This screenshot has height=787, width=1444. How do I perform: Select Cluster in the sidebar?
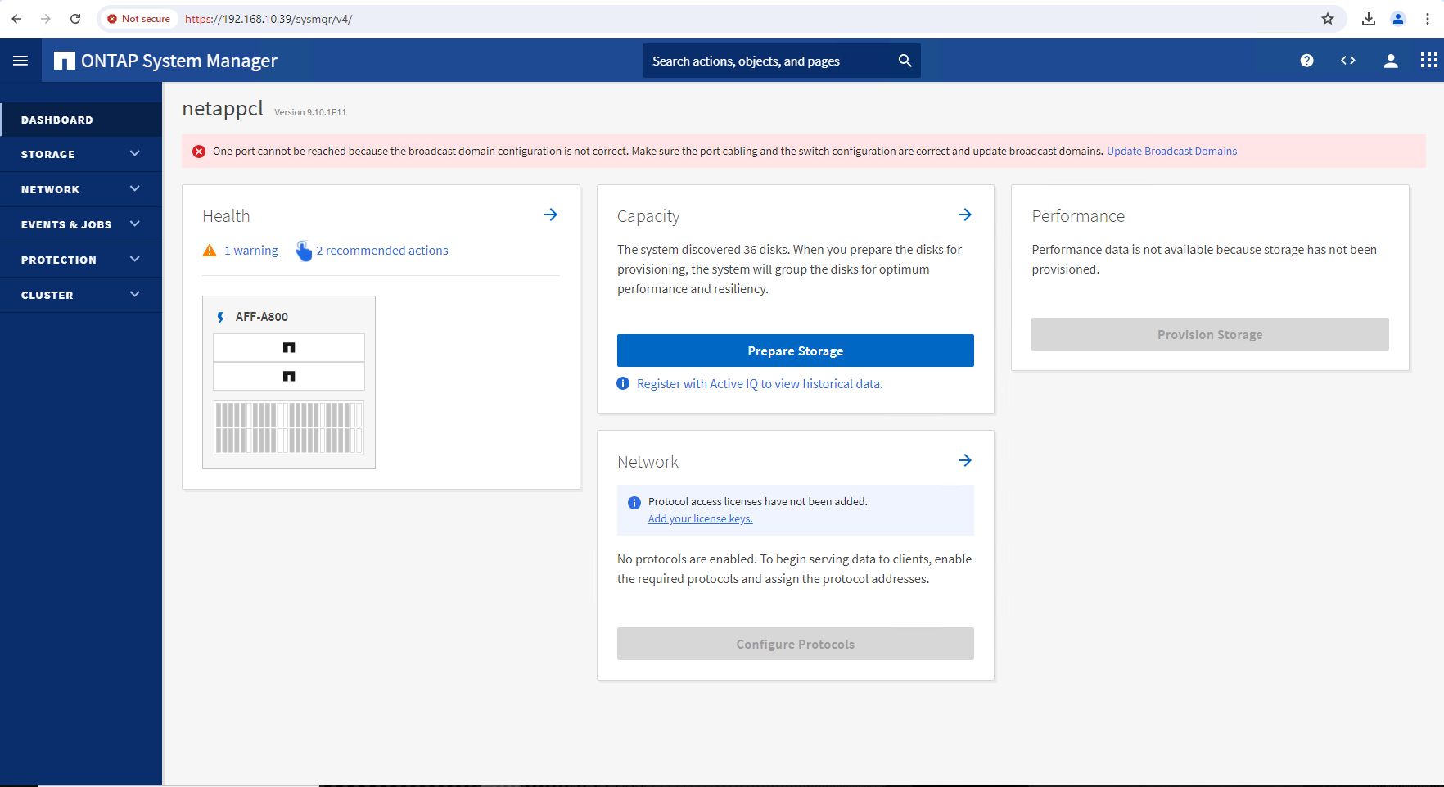(81, 295)
